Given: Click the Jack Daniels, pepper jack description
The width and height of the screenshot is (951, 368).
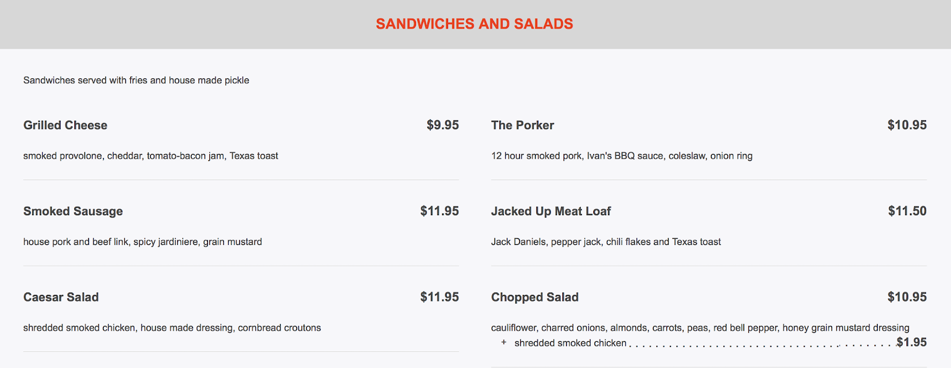Looking at the screenshot, I should coord(606,242).
